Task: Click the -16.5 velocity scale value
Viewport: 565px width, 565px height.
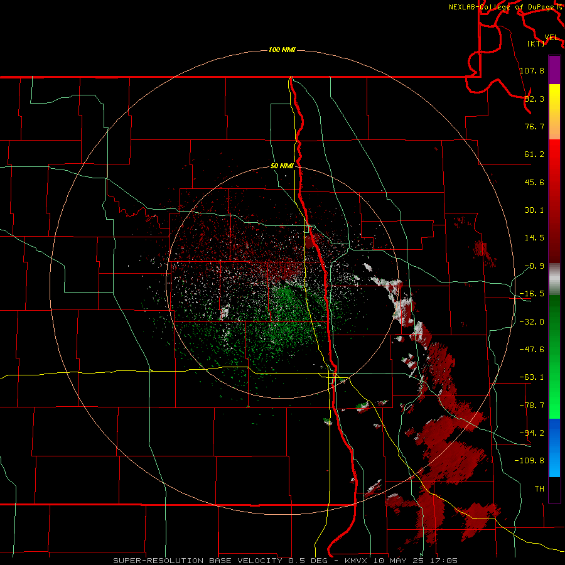Action: 532,294
